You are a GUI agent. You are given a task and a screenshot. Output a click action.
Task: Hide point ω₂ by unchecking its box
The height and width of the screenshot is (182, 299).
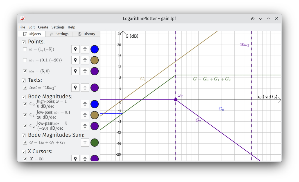[25, 71]
